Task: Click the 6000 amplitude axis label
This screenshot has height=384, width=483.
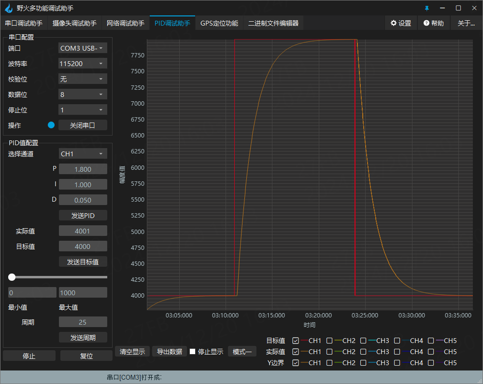Action: [x=137, y=168]
